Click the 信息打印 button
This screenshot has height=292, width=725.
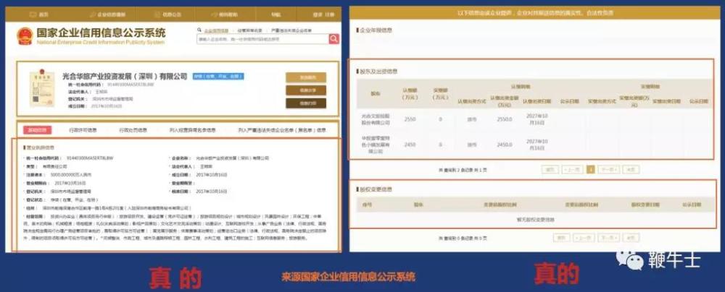[306, 103]
